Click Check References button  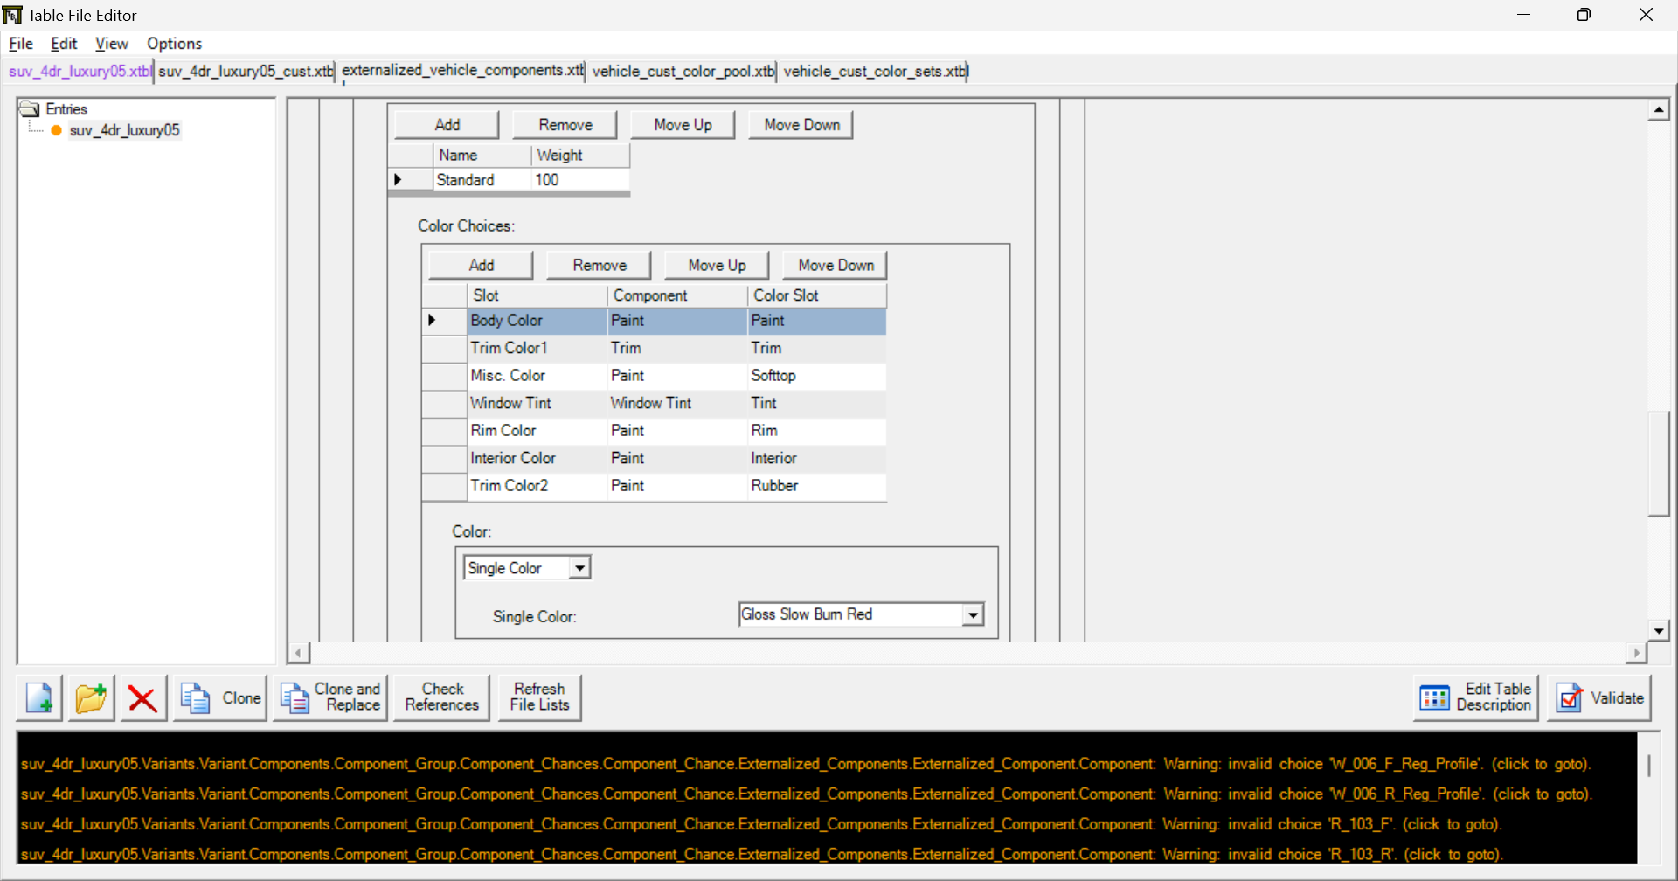point(441,697)
